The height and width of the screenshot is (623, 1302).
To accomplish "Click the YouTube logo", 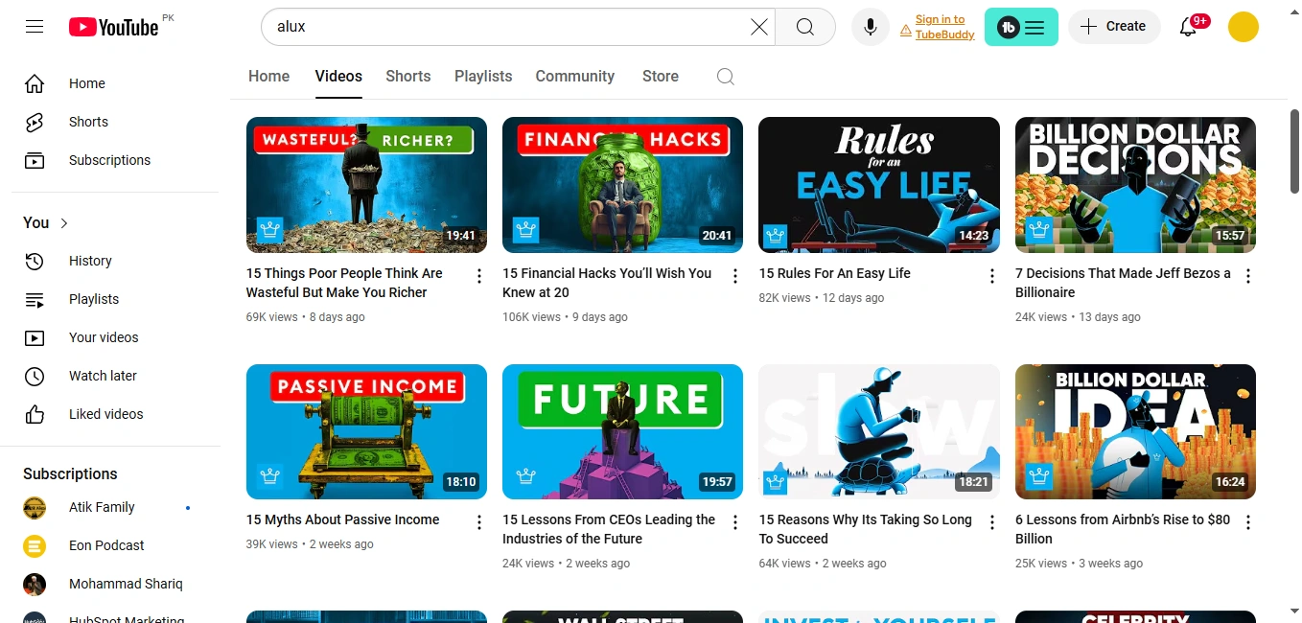I will point(113,27).
